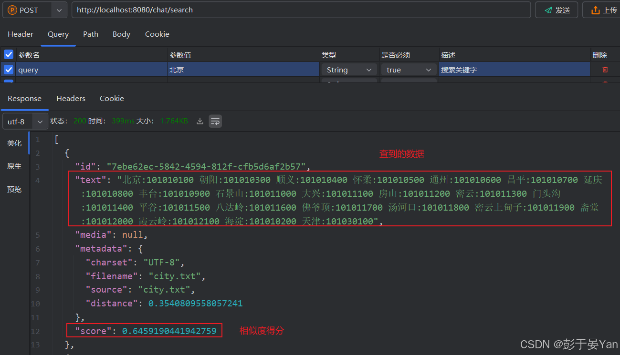This screenshot has height=355, width=620.
Task: Click the 是否必须 column header
Action: point(396,55)
